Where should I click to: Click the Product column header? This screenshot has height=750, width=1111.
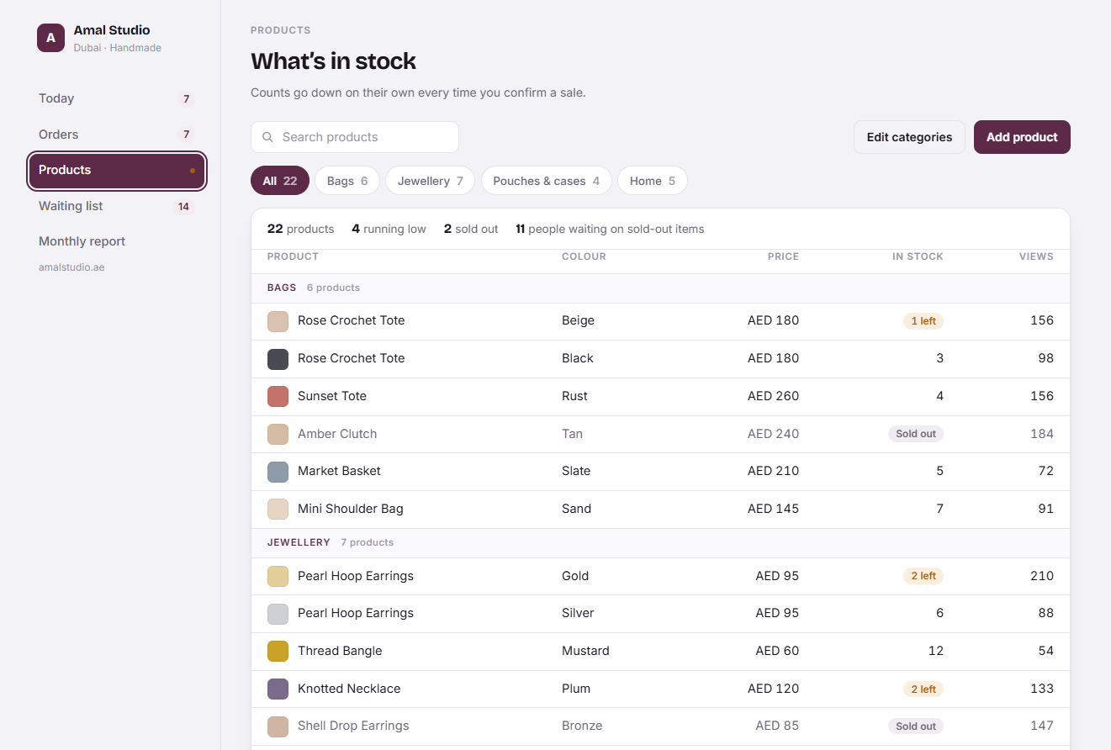(x=293, y=256)
